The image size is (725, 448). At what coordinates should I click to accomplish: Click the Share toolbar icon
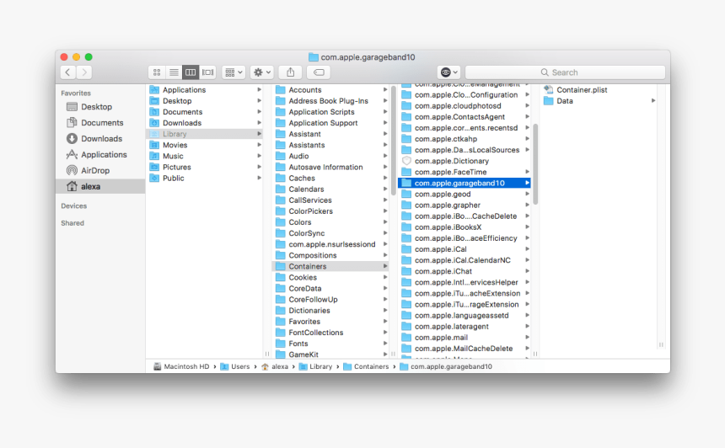tap(290, 72)
